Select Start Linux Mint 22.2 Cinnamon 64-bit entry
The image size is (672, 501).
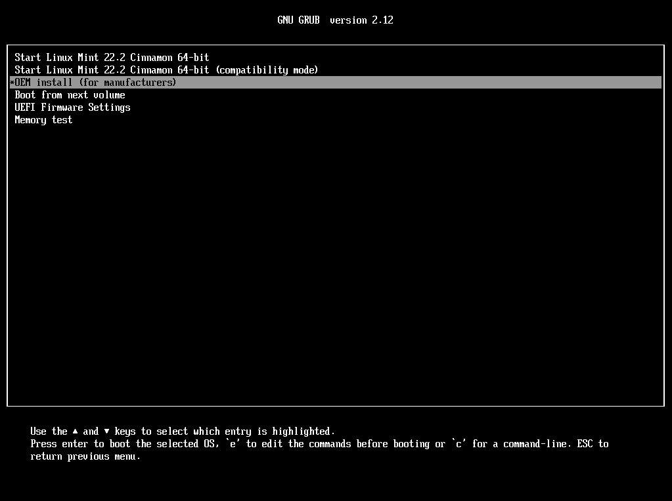(112, 58)
